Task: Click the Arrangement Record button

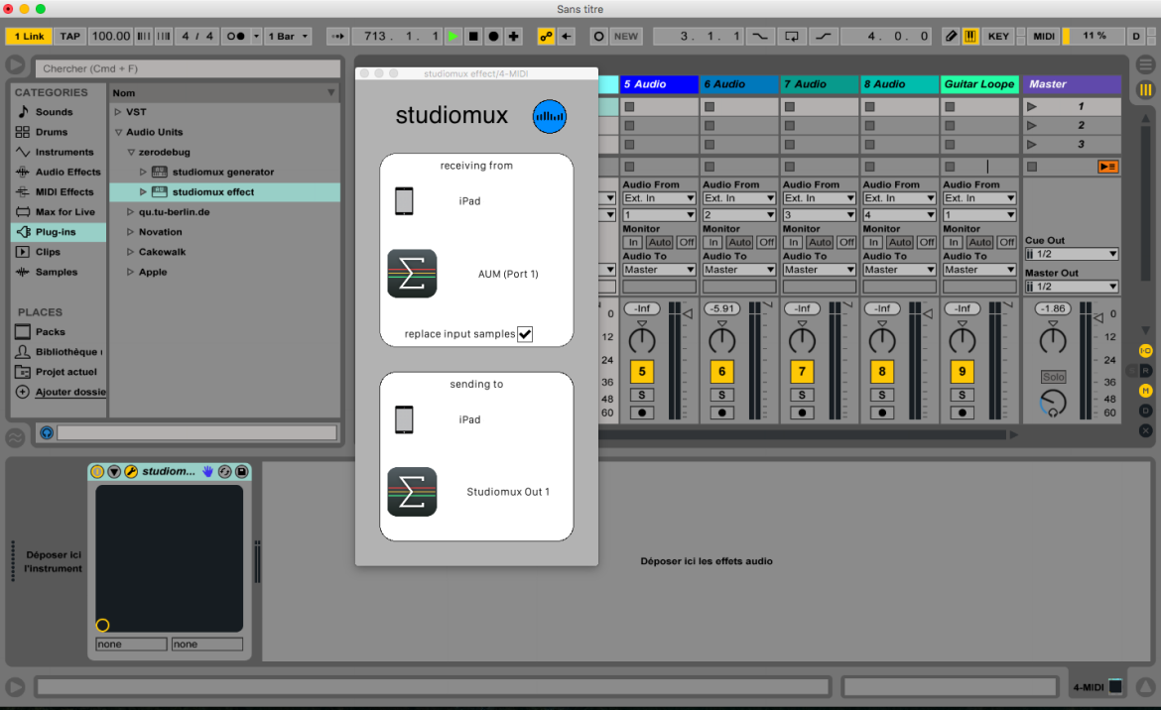Action: pos(493,37)
